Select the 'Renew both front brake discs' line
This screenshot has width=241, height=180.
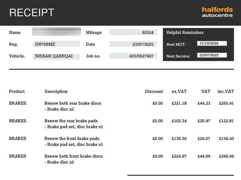(x=74, y=156)
